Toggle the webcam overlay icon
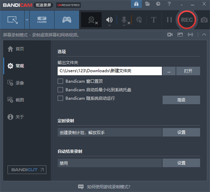 click(x=91, y=20)
